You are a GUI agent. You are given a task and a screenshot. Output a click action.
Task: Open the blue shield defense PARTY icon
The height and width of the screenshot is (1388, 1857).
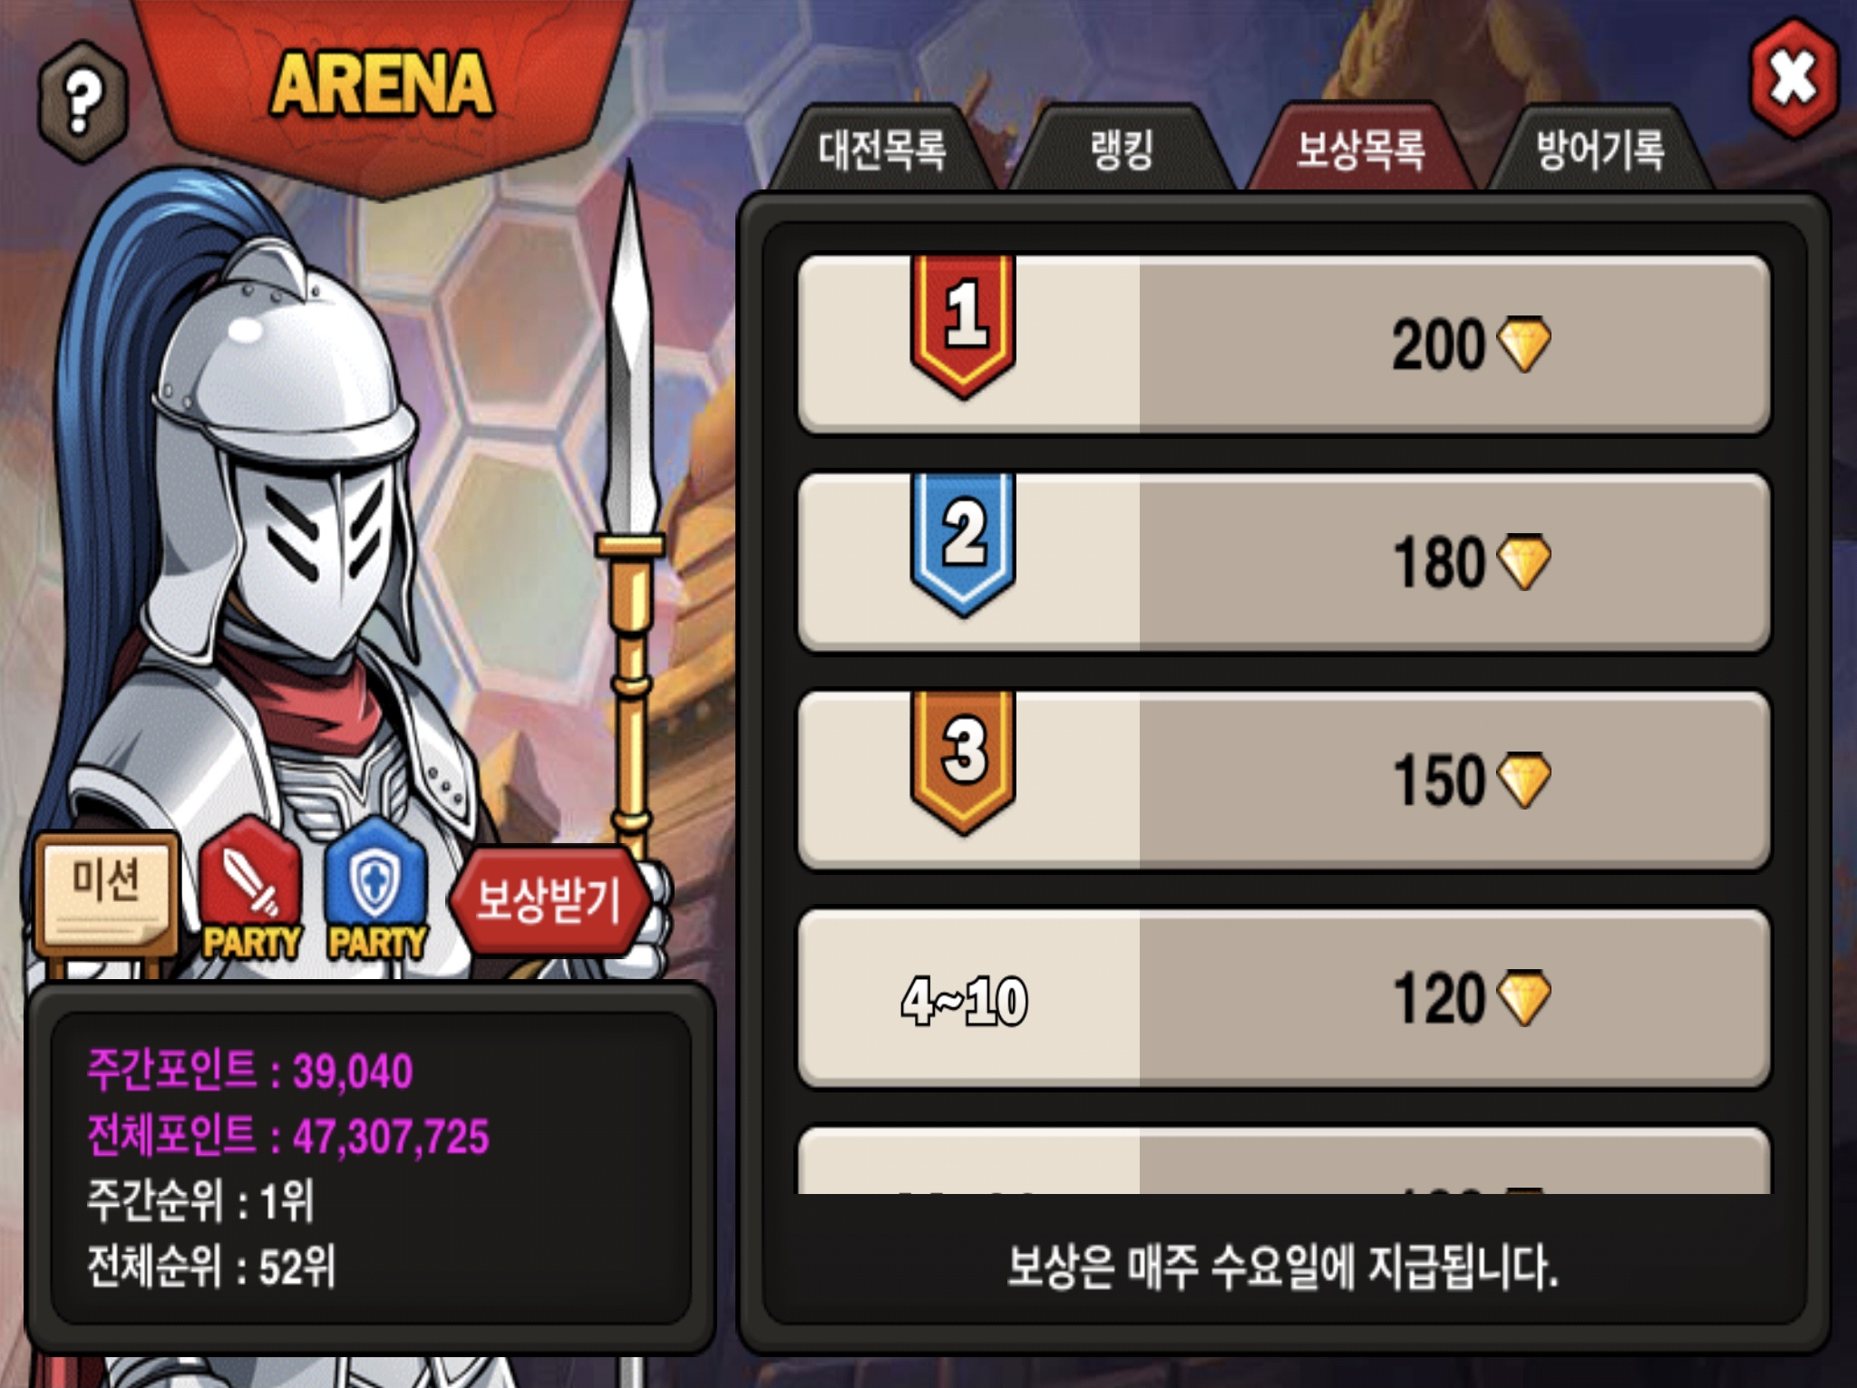(x=375, y=888)
